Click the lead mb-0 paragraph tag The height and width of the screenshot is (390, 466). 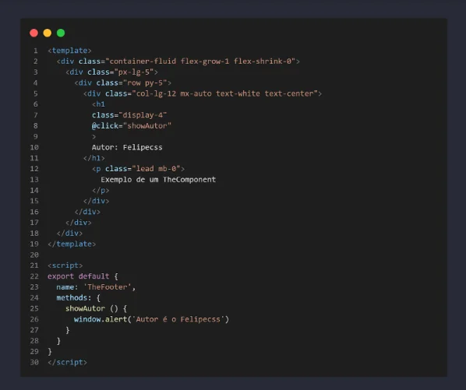[138, 169]
